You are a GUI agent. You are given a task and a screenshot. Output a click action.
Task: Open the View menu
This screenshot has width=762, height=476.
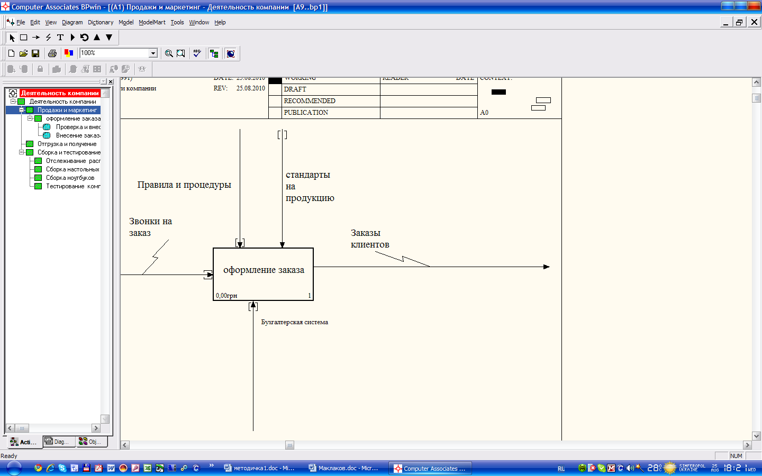51,22
